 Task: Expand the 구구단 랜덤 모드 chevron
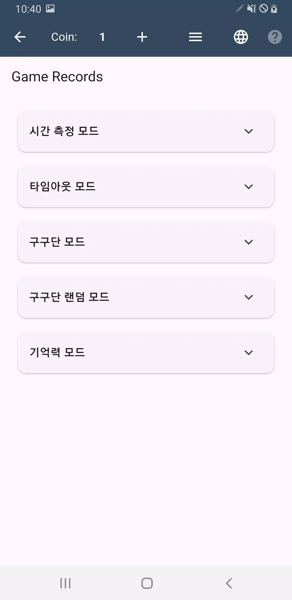tap(248, 297)
